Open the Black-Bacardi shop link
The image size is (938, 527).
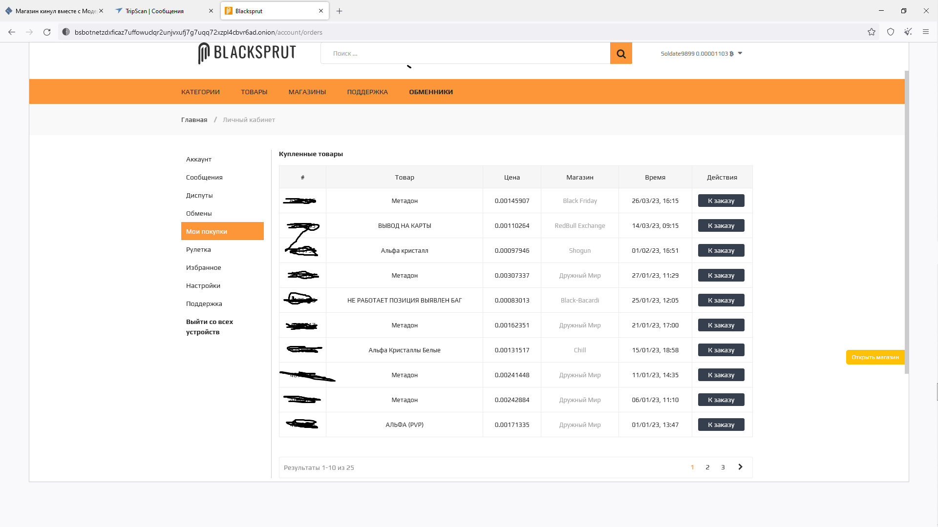click(580, 300)
